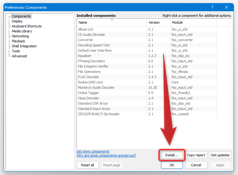Select the Album List component row
The width and height of the screenshot is (238, 175).
coord(147,29)
